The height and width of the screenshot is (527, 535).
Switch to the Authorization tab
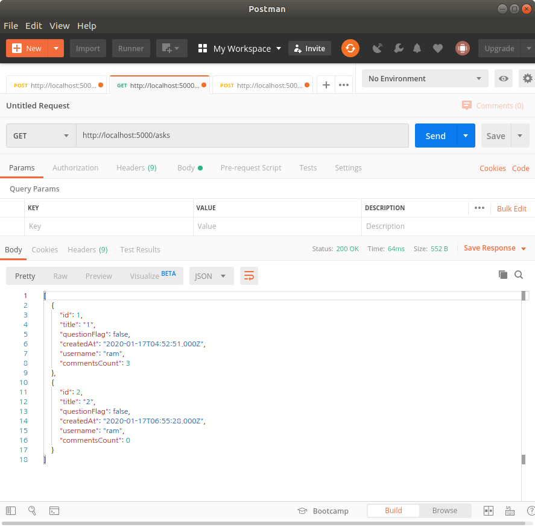(75, 168)
